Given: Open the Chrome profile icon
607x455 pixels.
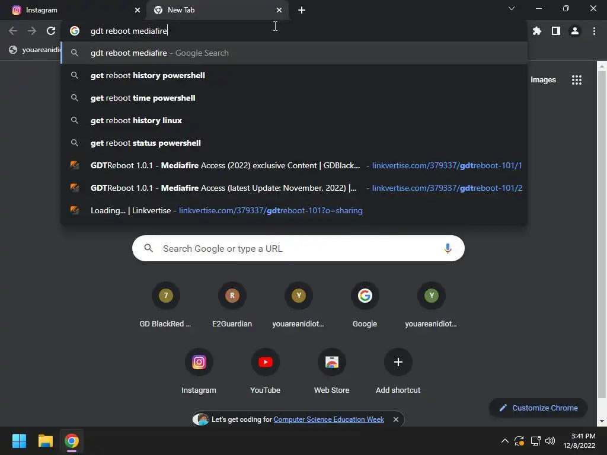Looking at the screenshot, I should point(575,31).
